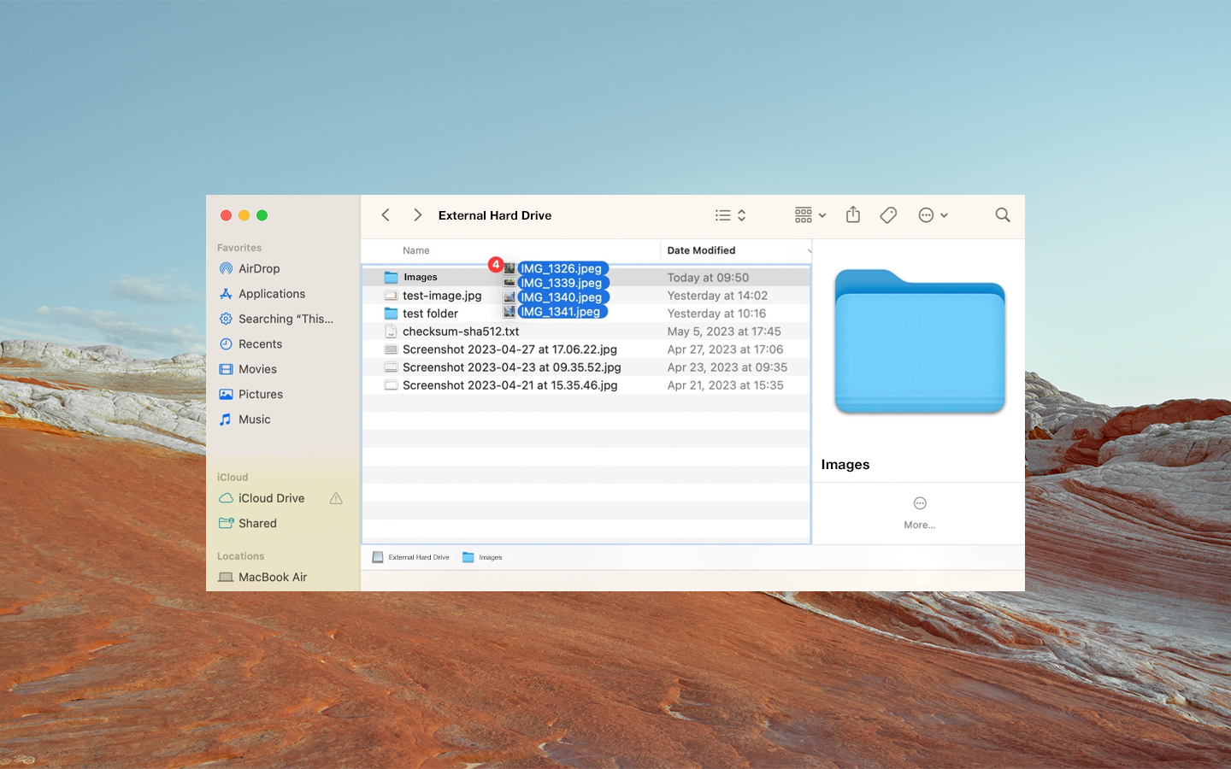Image resolution: width=1231 pixels, height=769 pixels.
Task: Click the Back navigation arrow
Action: [386, 215]
